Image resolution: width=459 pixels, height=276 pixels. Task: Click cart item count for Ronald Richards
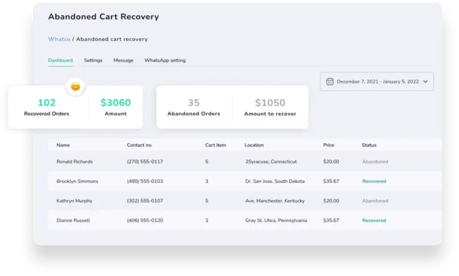207,162
